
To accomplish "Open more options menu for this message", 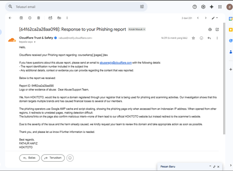I will 217,38.
